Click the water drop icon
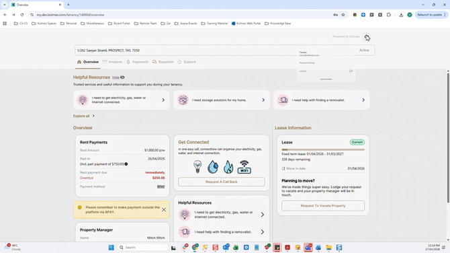The image size is (450, 253). pos(213,167)
